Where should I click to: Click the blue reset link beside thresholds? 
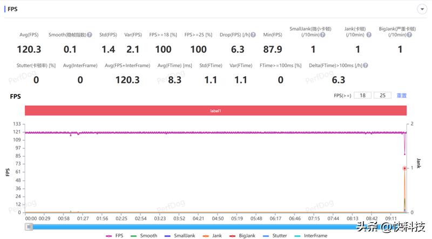401,95
